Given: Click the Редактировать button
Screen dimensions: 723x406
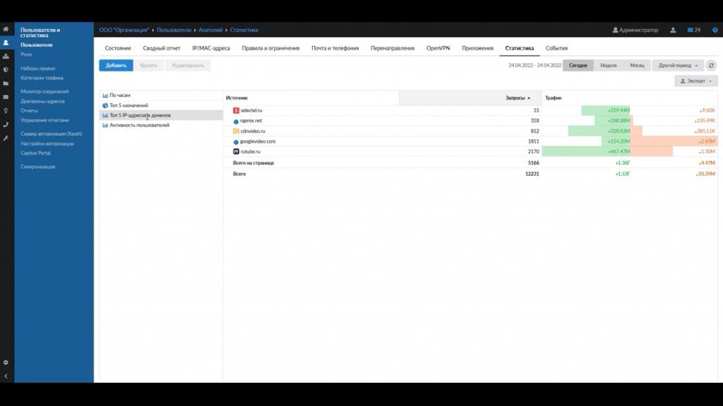Looking at the screenshot, I should tap(188, 66).
